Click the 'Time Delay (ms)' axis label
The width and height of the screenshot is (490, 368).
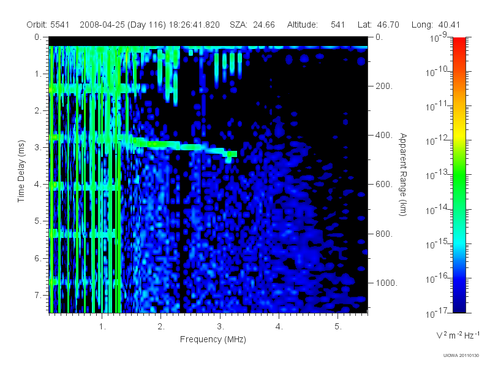[21, 171]
